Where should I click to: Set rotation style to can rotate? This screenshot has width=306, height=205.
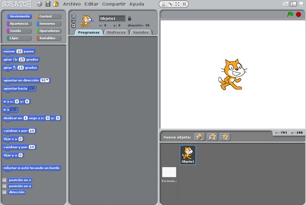click(x=73, y=16)
